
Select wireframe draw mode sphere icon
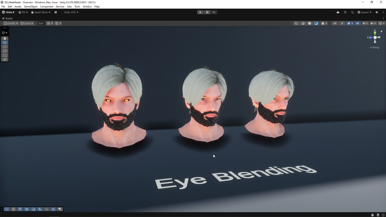(296, 23)
